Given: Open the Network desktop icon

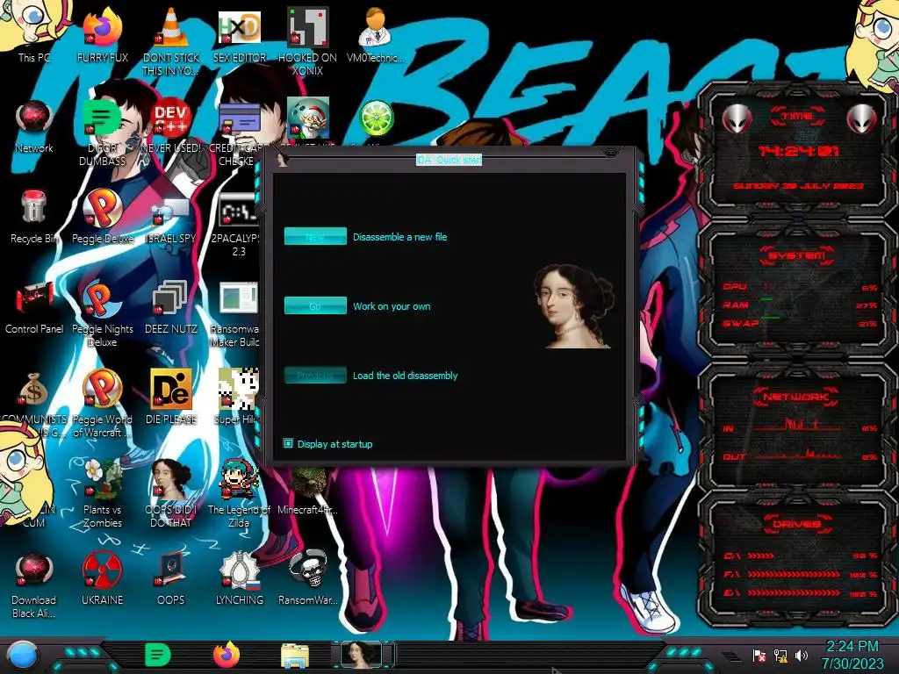Looking at the screenshot, I should click(34, 126).
